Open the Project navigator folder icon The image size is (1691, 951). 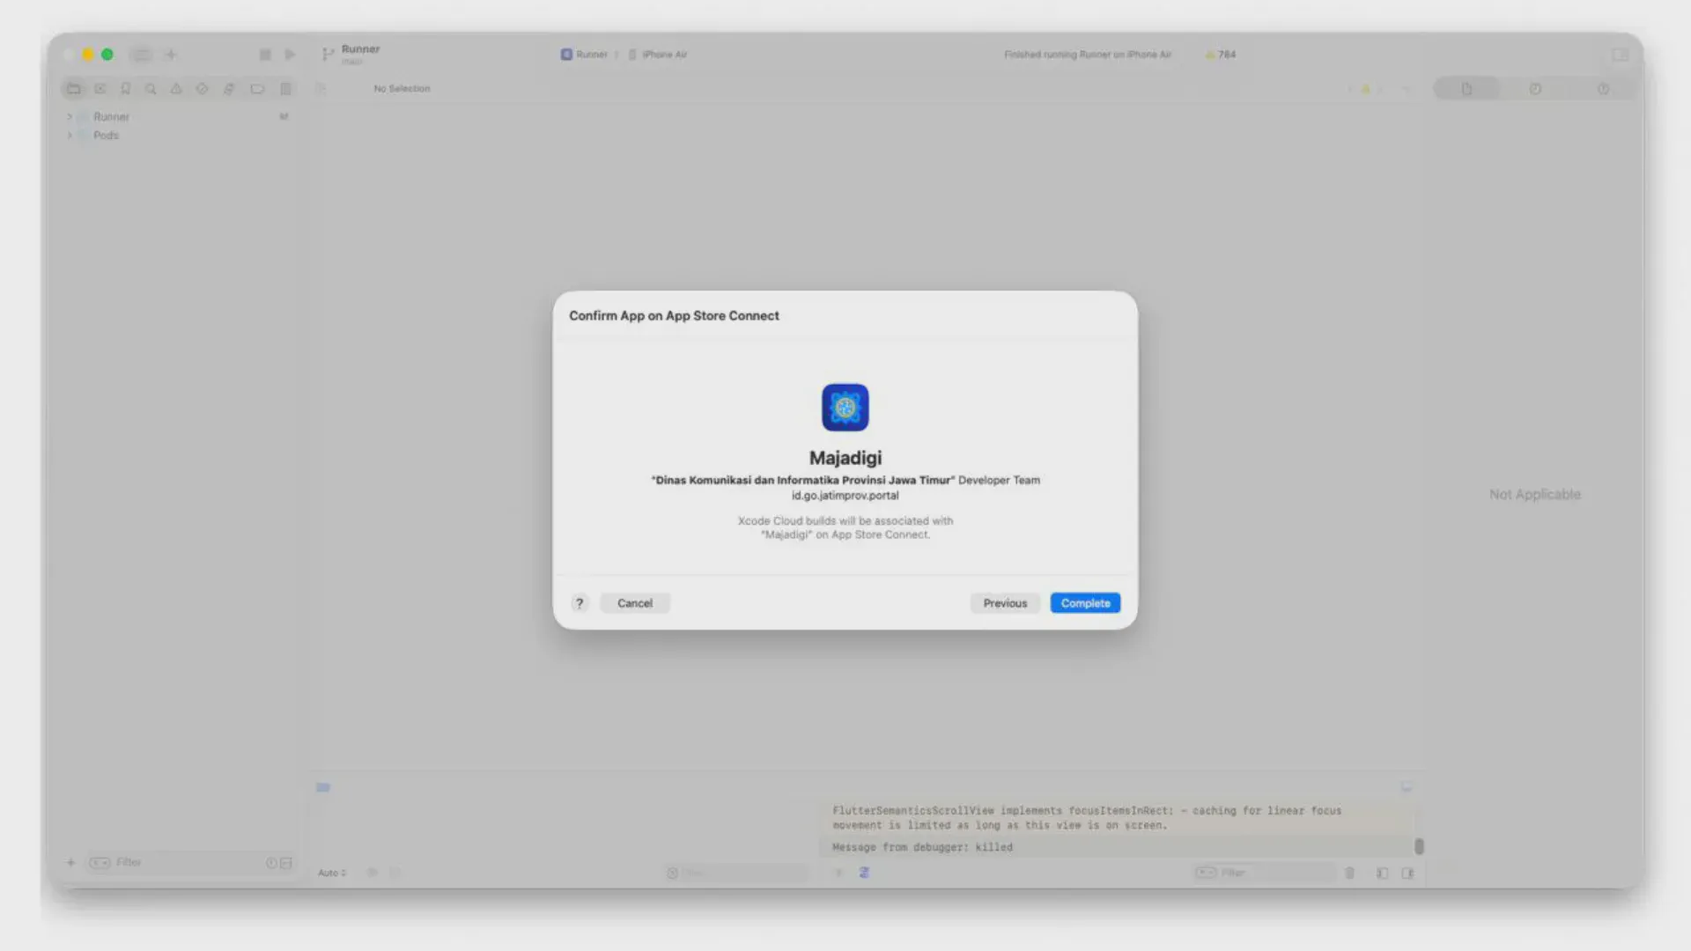click(x=74, y=89)
